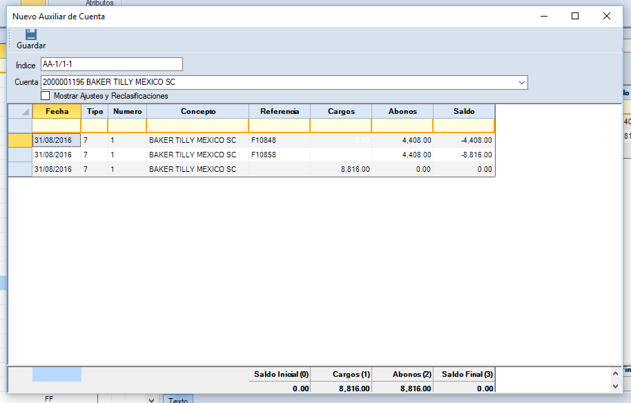Click the grid's top-left select-all corner

(x=20, y=111)
